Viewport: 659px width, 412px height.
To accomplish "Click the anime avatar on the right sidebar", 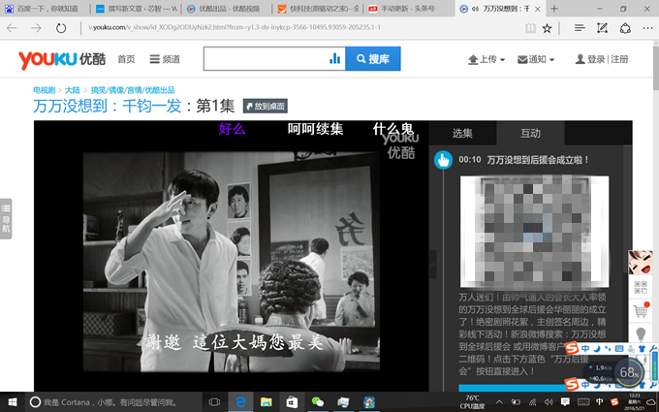I will [x=641, y=263].
